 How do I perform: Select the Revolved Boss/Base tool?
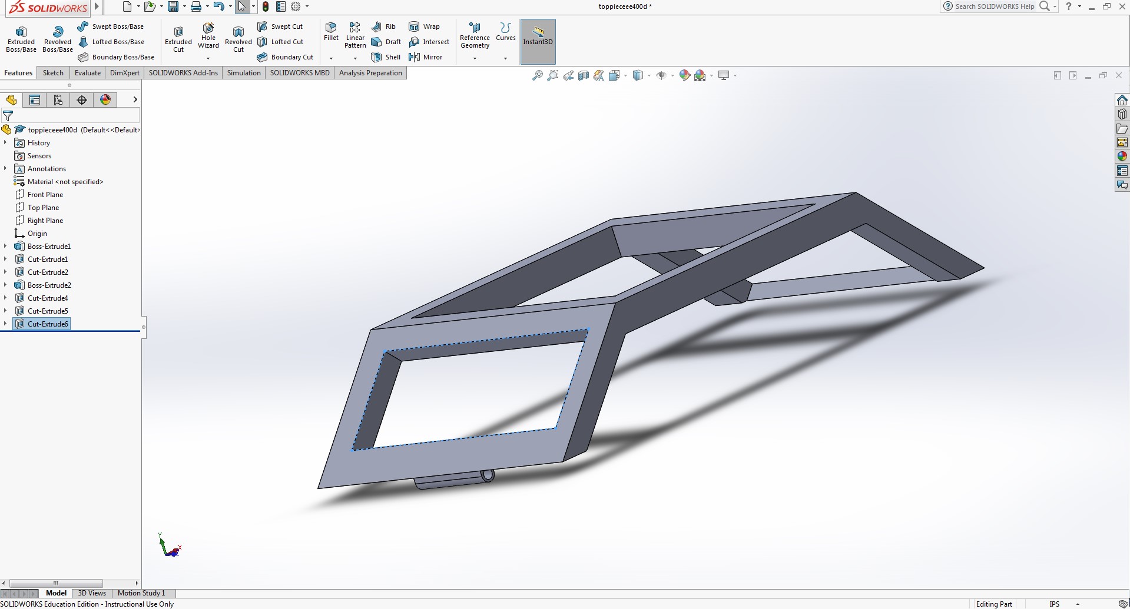(58, 39)
